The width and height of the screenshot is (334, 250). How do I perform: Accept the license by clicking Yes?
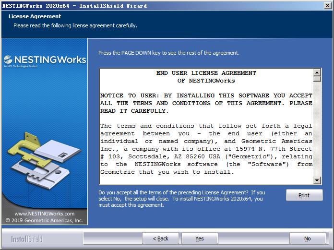(x=200, y=238)
